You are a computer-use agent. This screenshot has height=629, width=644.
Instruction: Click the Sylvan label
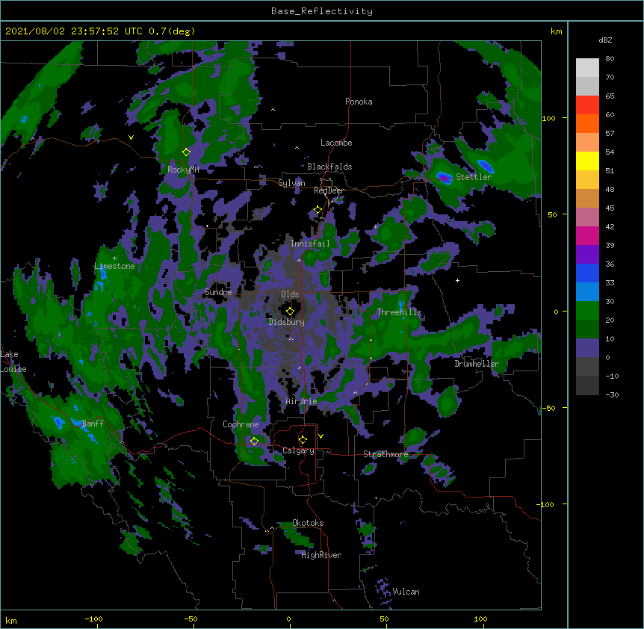[x=291, y=183]
